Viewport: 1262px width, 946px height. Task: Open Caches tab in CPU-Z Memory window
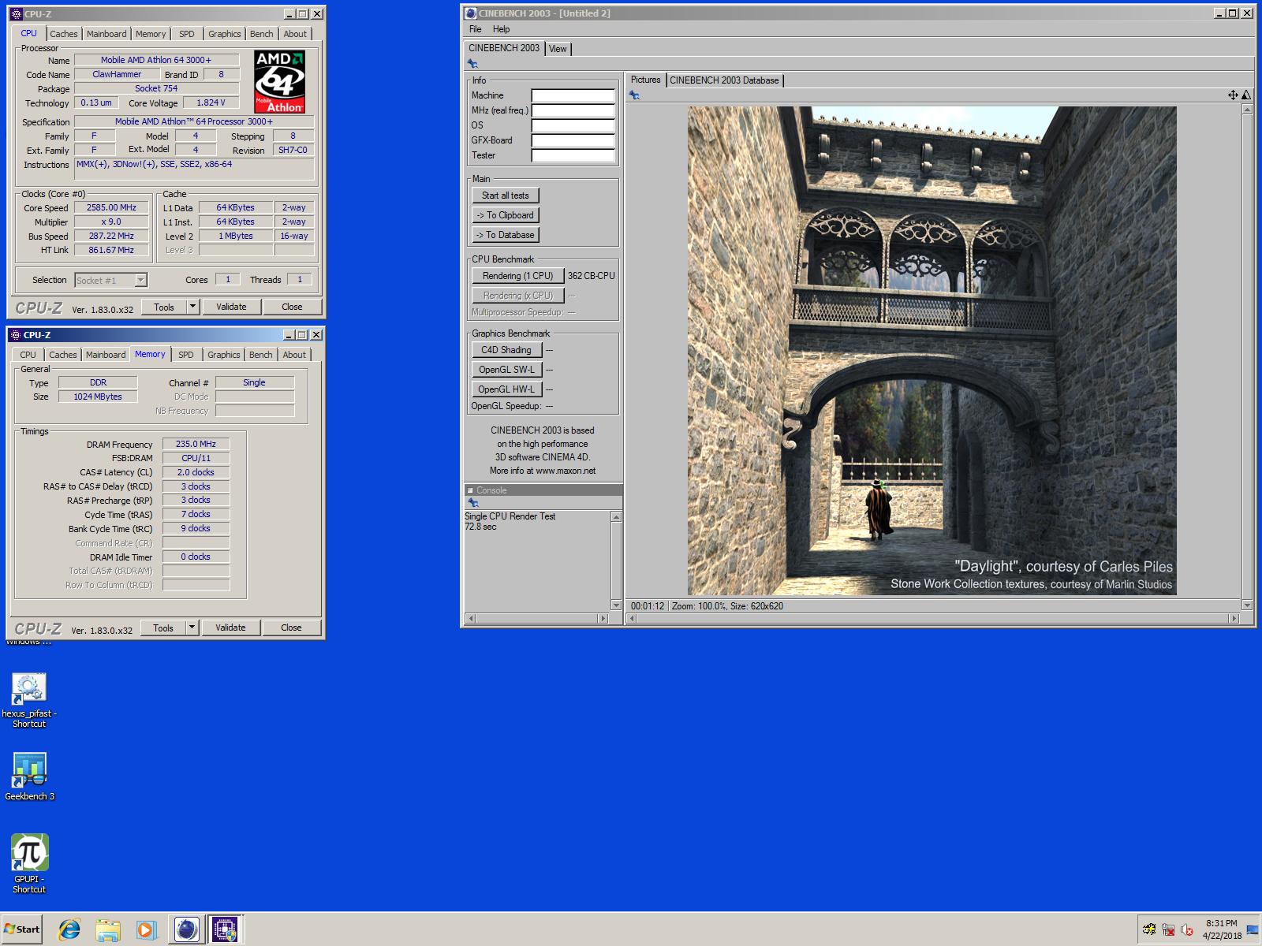63,355
